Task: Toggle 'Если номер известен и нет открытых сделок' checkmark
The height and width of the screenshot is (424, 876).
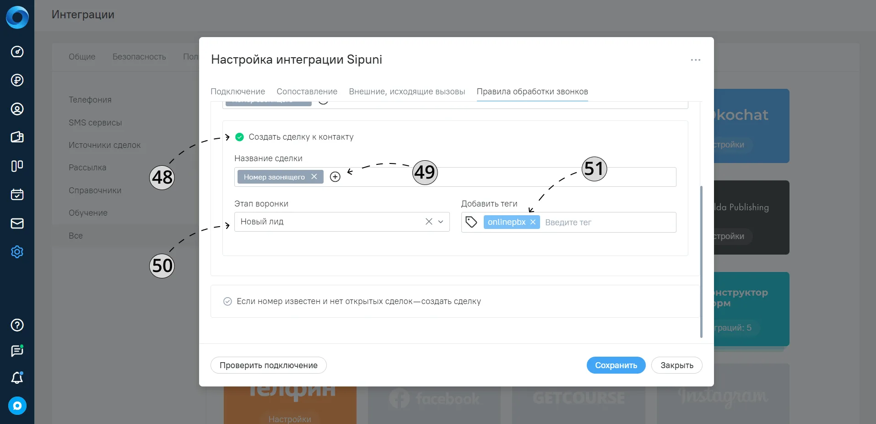Action: pos(227,301)
